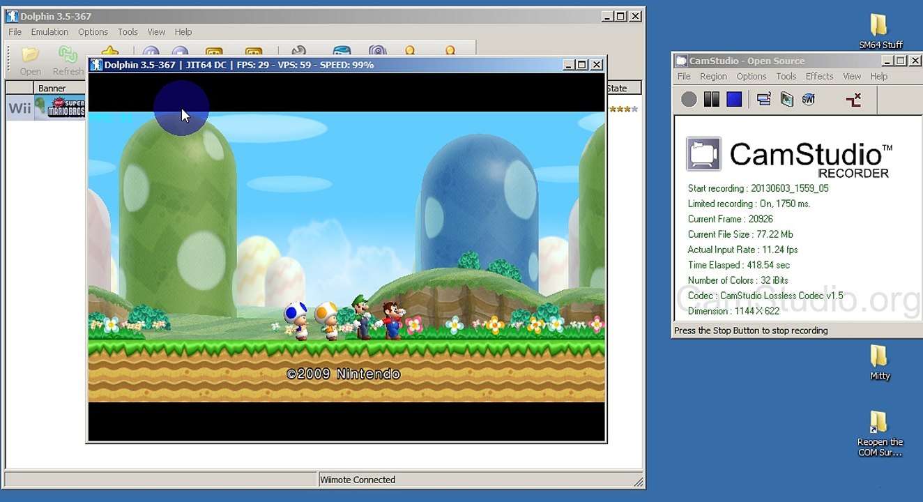Image resolution: width=923 pixels, height=502 pixels.
Task: Open the Effects menu in CamStudio
Action: click(819, 77)
